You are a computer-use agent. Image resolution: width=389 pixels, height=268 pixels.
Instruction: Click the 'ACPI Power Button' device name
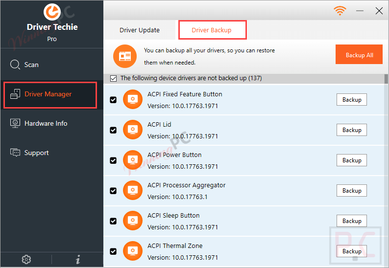click(174, 155)
